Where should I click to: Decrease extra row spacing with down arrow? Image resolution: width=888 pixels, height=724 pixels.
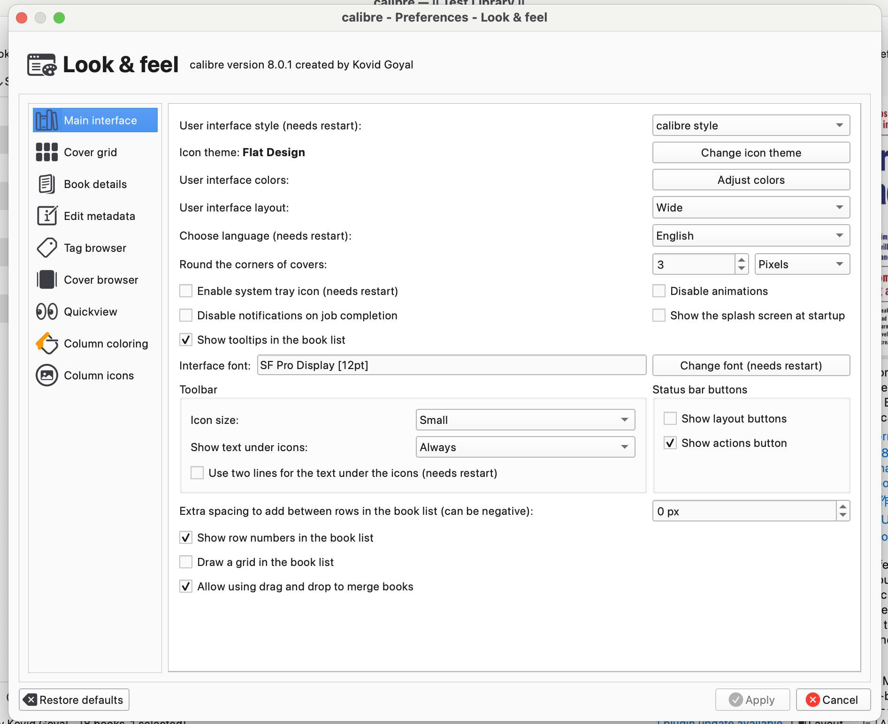coord(843,516)
